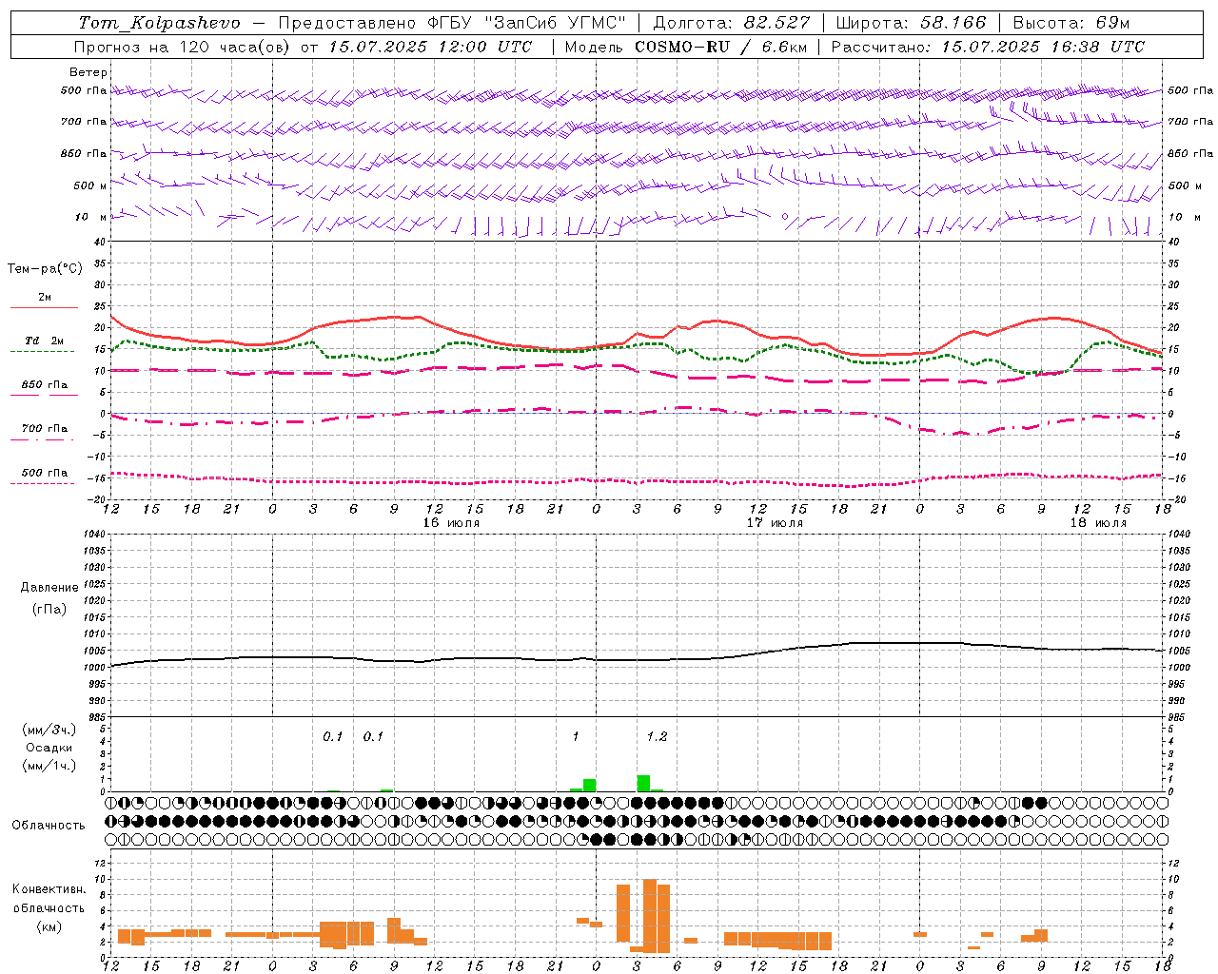Click the (км) unit under convective cloudiness

pyautogui.click(x=49, y=926)
